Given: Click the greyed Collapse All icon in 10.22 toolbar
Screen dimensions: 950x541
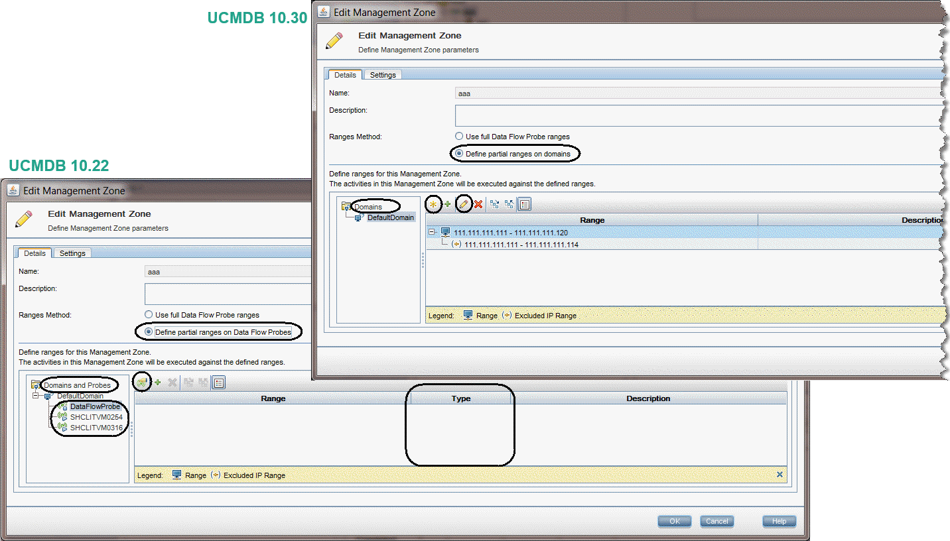Looking at the screenshot, I should coord(204,383).
